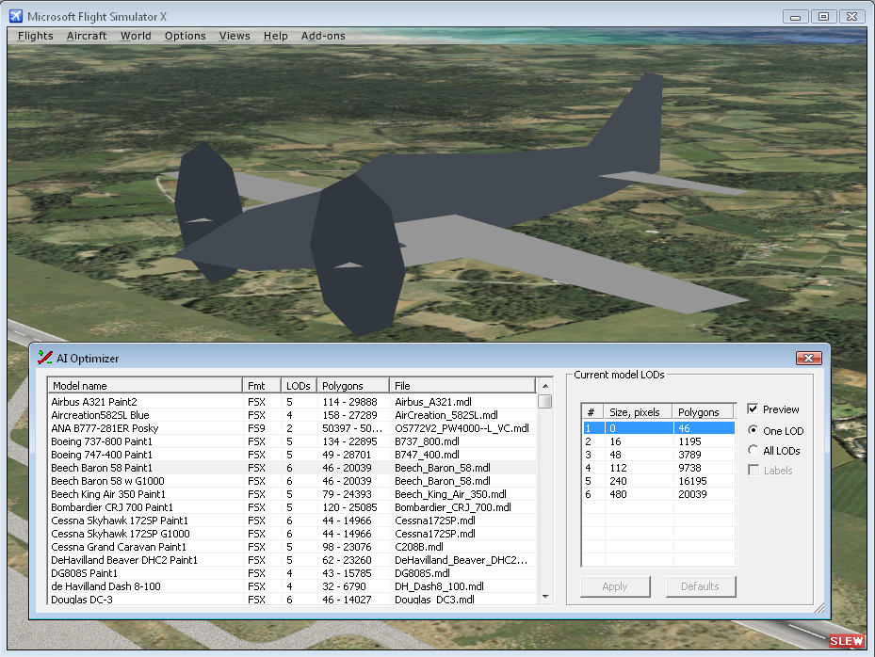Select the de Havilland Dash 8-100 model
The image size is (875, 657).
292,586
